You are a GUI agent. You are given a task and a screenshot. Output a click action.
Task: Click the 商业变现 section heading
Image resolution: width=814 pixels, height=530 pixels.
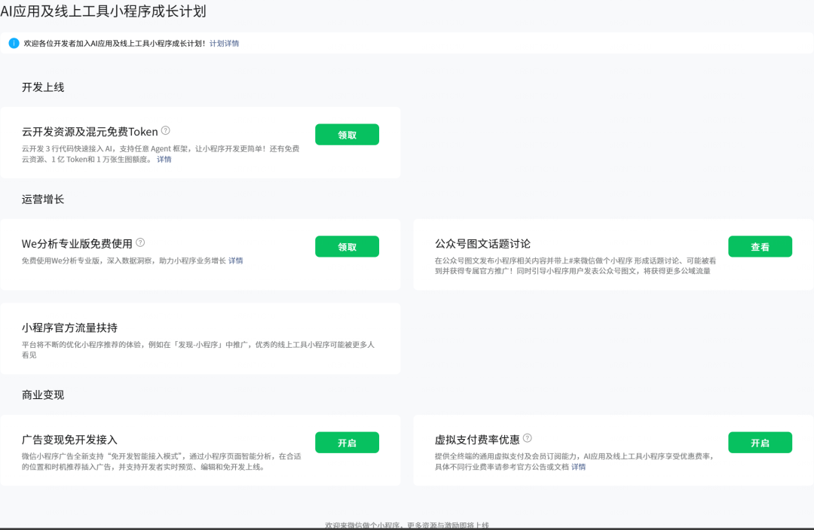point(43,394)
